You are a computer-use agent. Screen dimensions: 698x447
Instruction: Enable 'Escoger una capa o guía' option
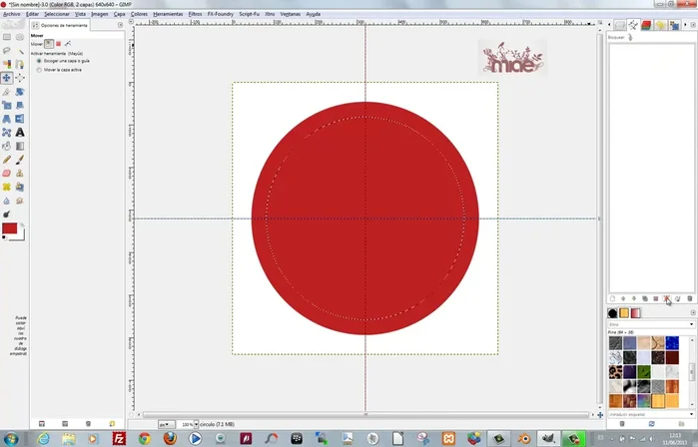pyautogui.click(x=39, y=61)
